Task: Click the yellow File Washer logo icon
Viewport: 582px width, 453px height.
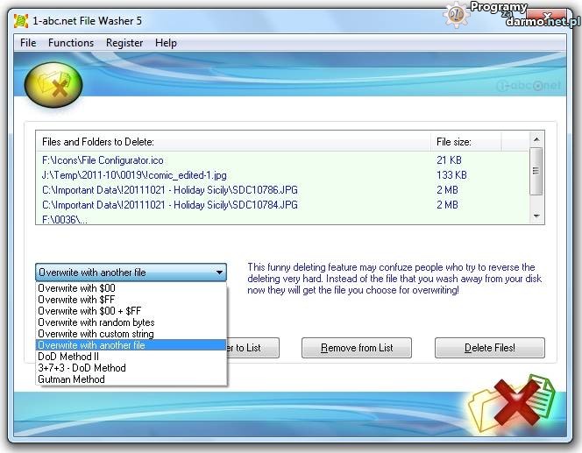Action: pyautogui.click(x=53, y=84)
